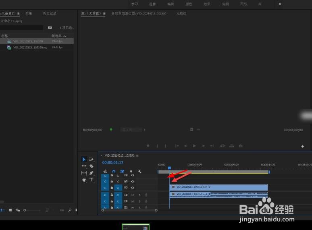Go to Out point in source monitor
Screen dimensions: 312x230
(x=212, y=146)
